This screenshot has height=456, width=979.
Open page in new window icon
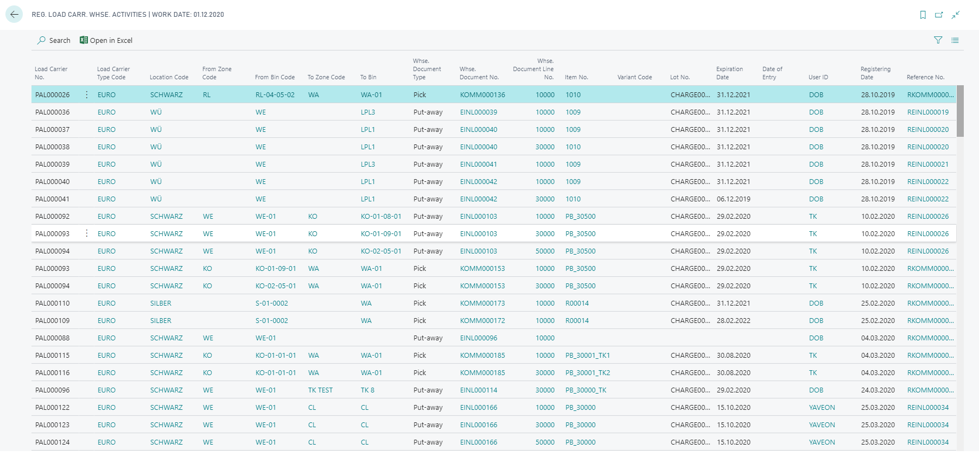[x=939, y=15]
